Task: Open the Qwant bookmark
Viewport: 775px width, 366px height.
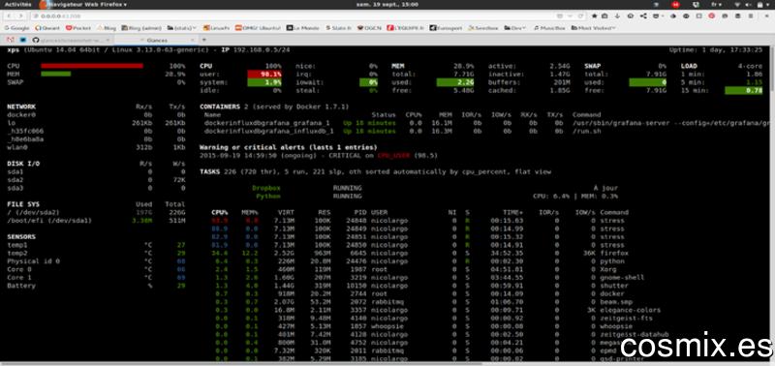Action: [46, 28]
